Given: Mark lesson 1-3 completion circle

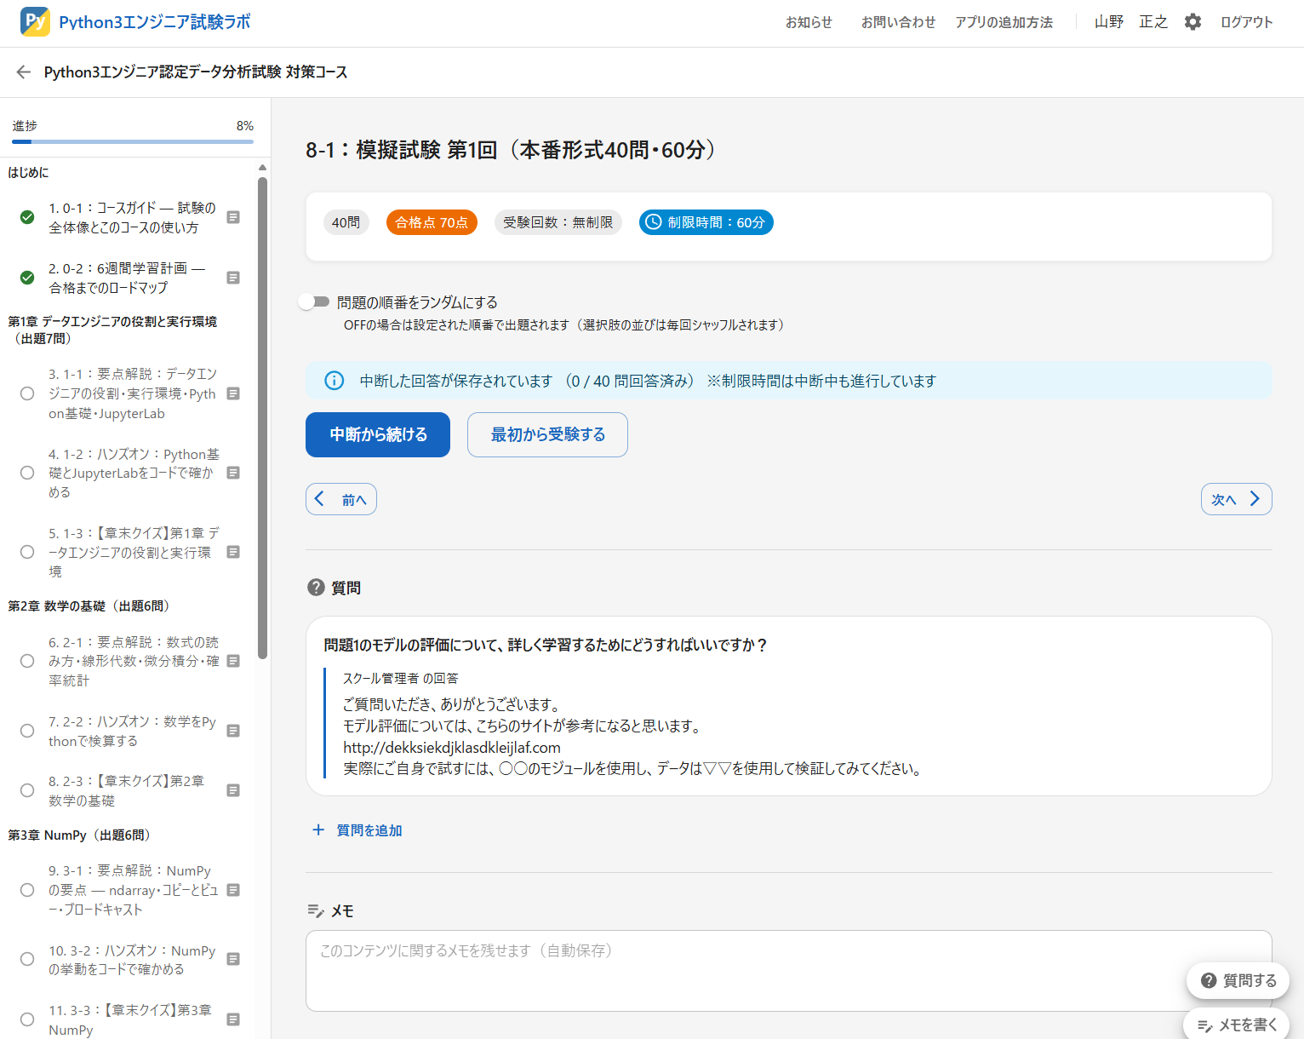Looking at the screenshot, I should [27, 552].
